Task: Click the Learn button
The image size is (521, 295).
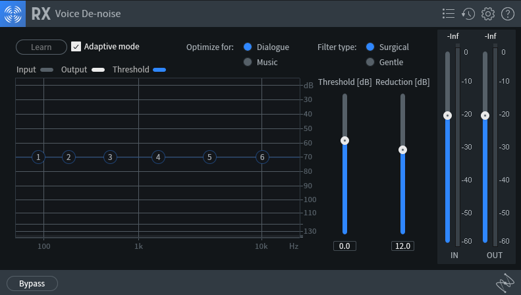Action: pos(41,47)
